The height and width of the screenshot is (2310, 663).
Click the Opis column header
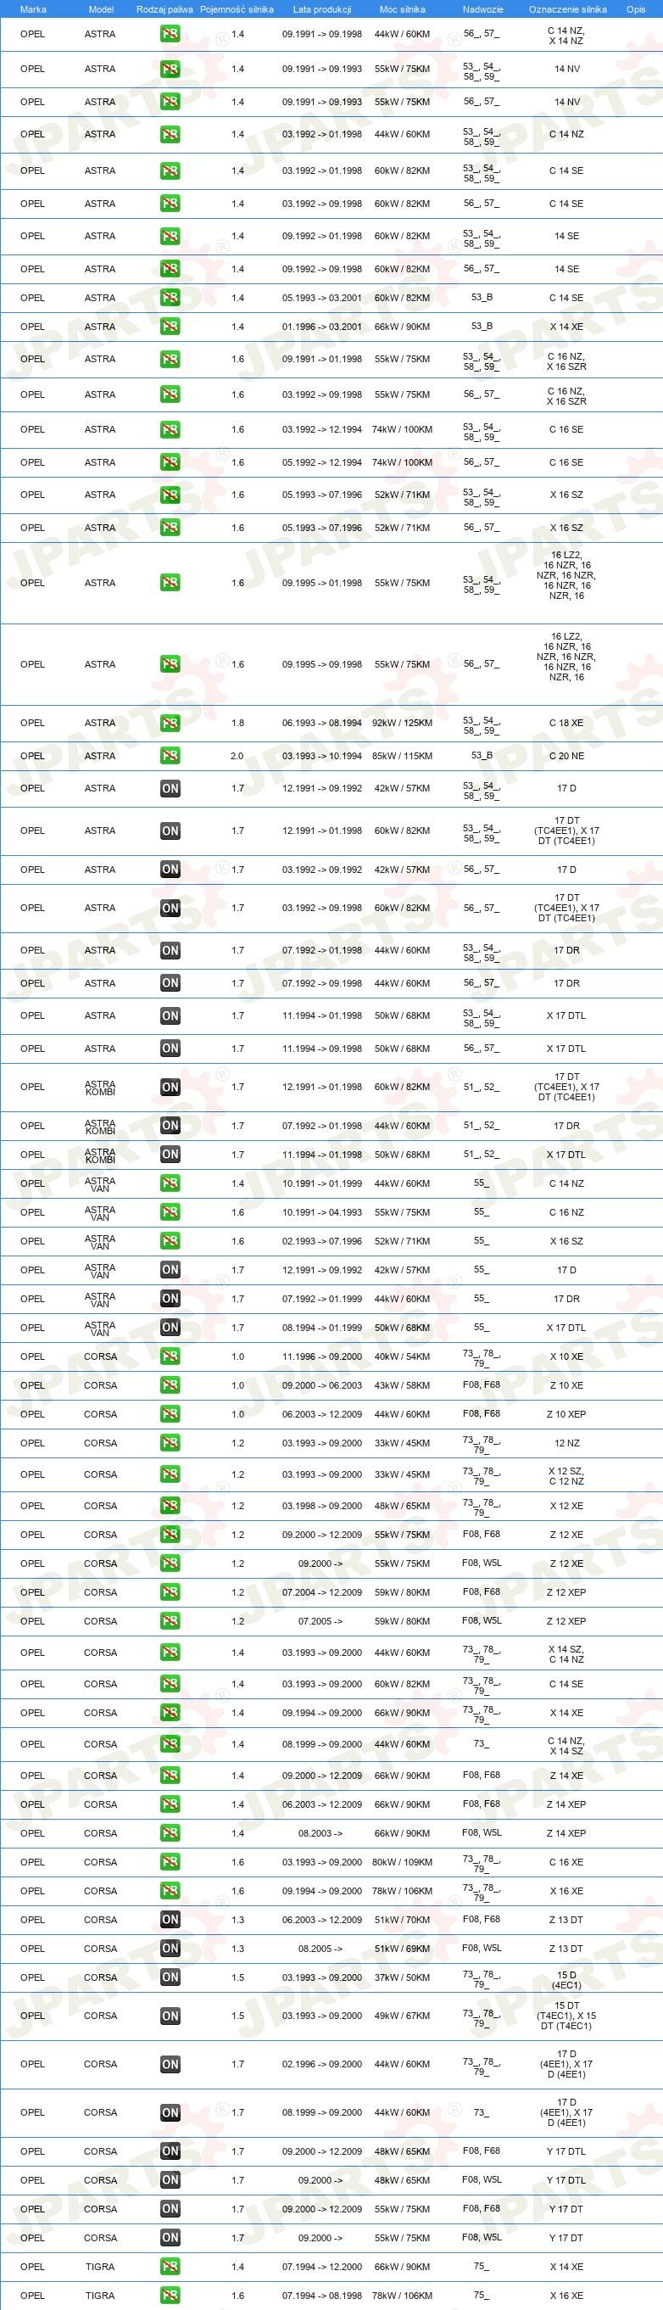pyautogui.click(x=636, y=9)
